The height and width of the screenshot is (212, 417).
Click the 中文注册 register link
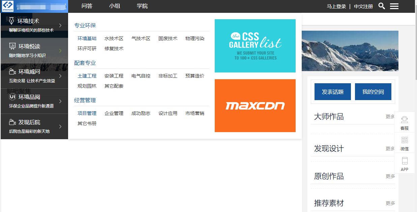[363, 6]
